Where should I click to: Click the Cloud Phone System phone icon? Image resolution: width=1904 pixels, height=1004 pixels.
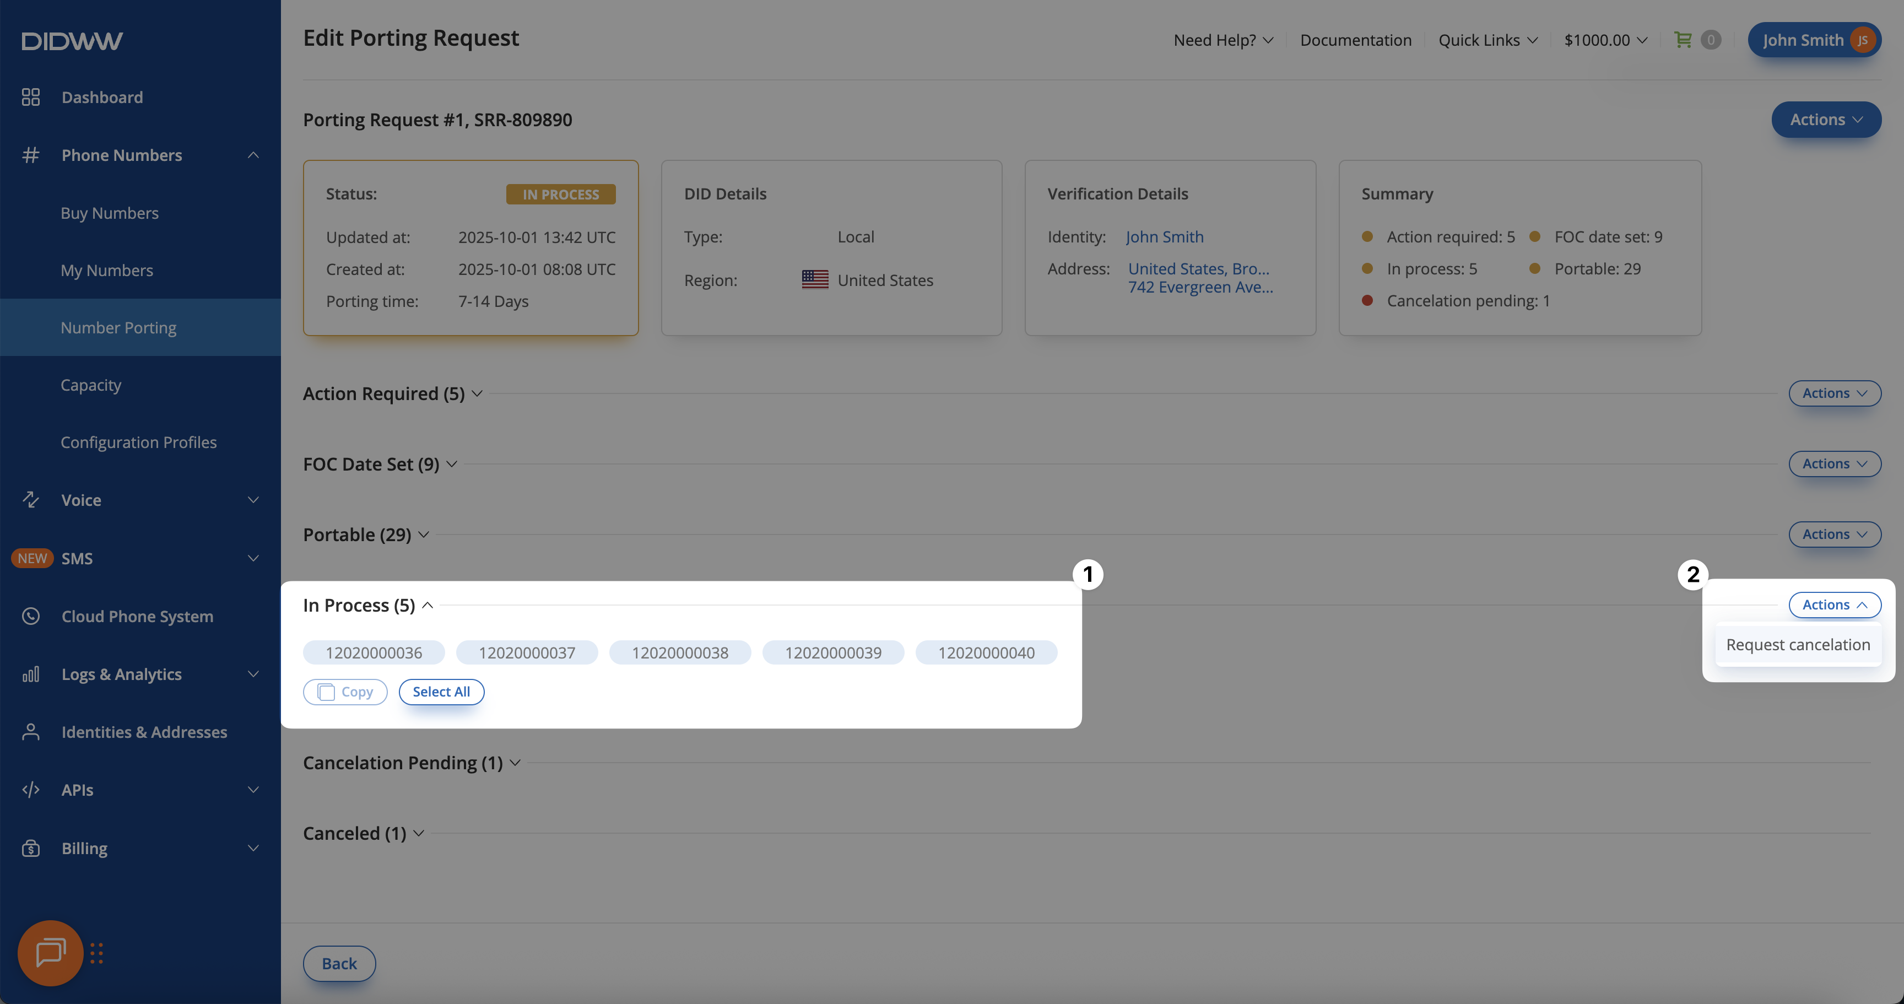coord(30,616)
